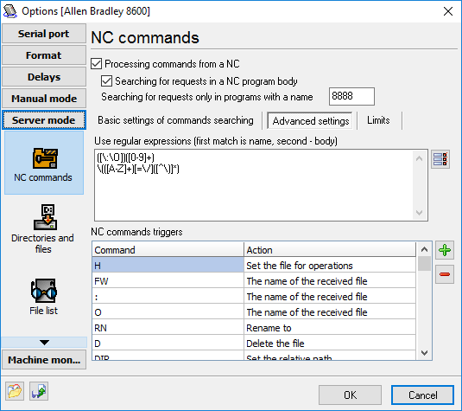The image size is (462, 411).
Task: Click the program name field containing 8888
Action: pyautogui.click(x=351, y=96)
